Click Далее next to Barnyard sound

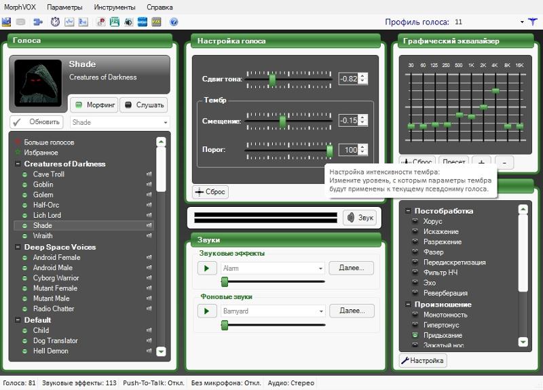(x=352, y=311)
